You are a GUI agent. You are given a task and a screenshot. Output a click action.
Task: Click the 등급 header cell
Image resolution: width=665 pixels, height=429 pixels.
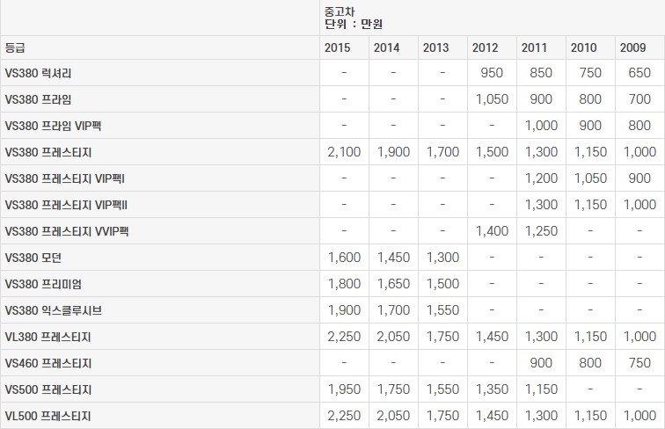[x=15, y=47]
